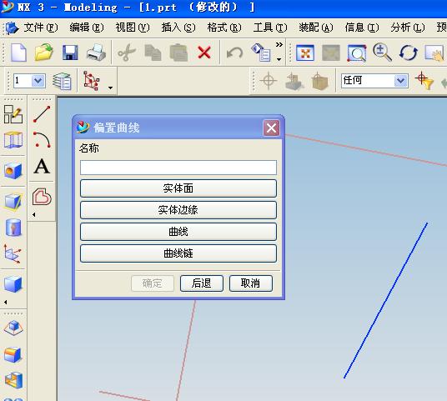Select the Rotate view icon
447x401 pixels.
coord(409,53)
